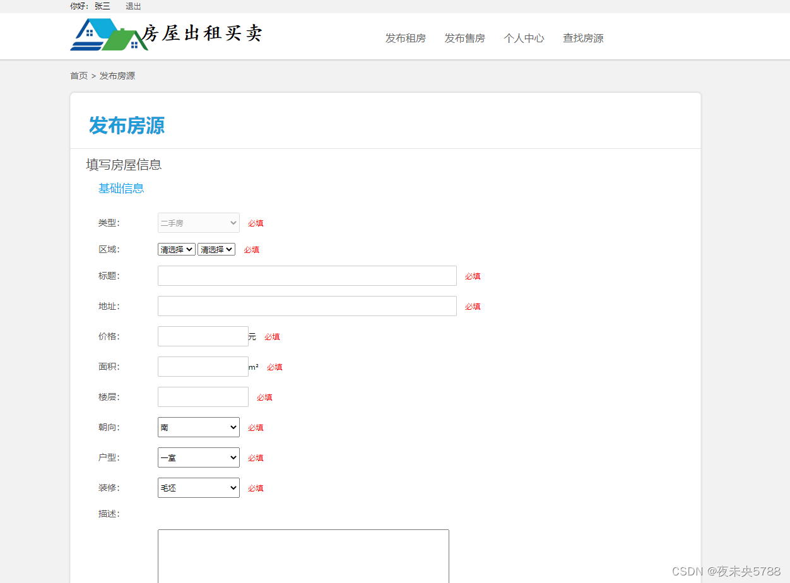Focus the 标题 text input

click(307, 276)
